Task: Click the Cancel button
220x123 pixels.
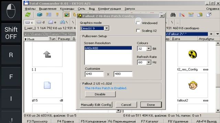Action: [x=126, y=105]
